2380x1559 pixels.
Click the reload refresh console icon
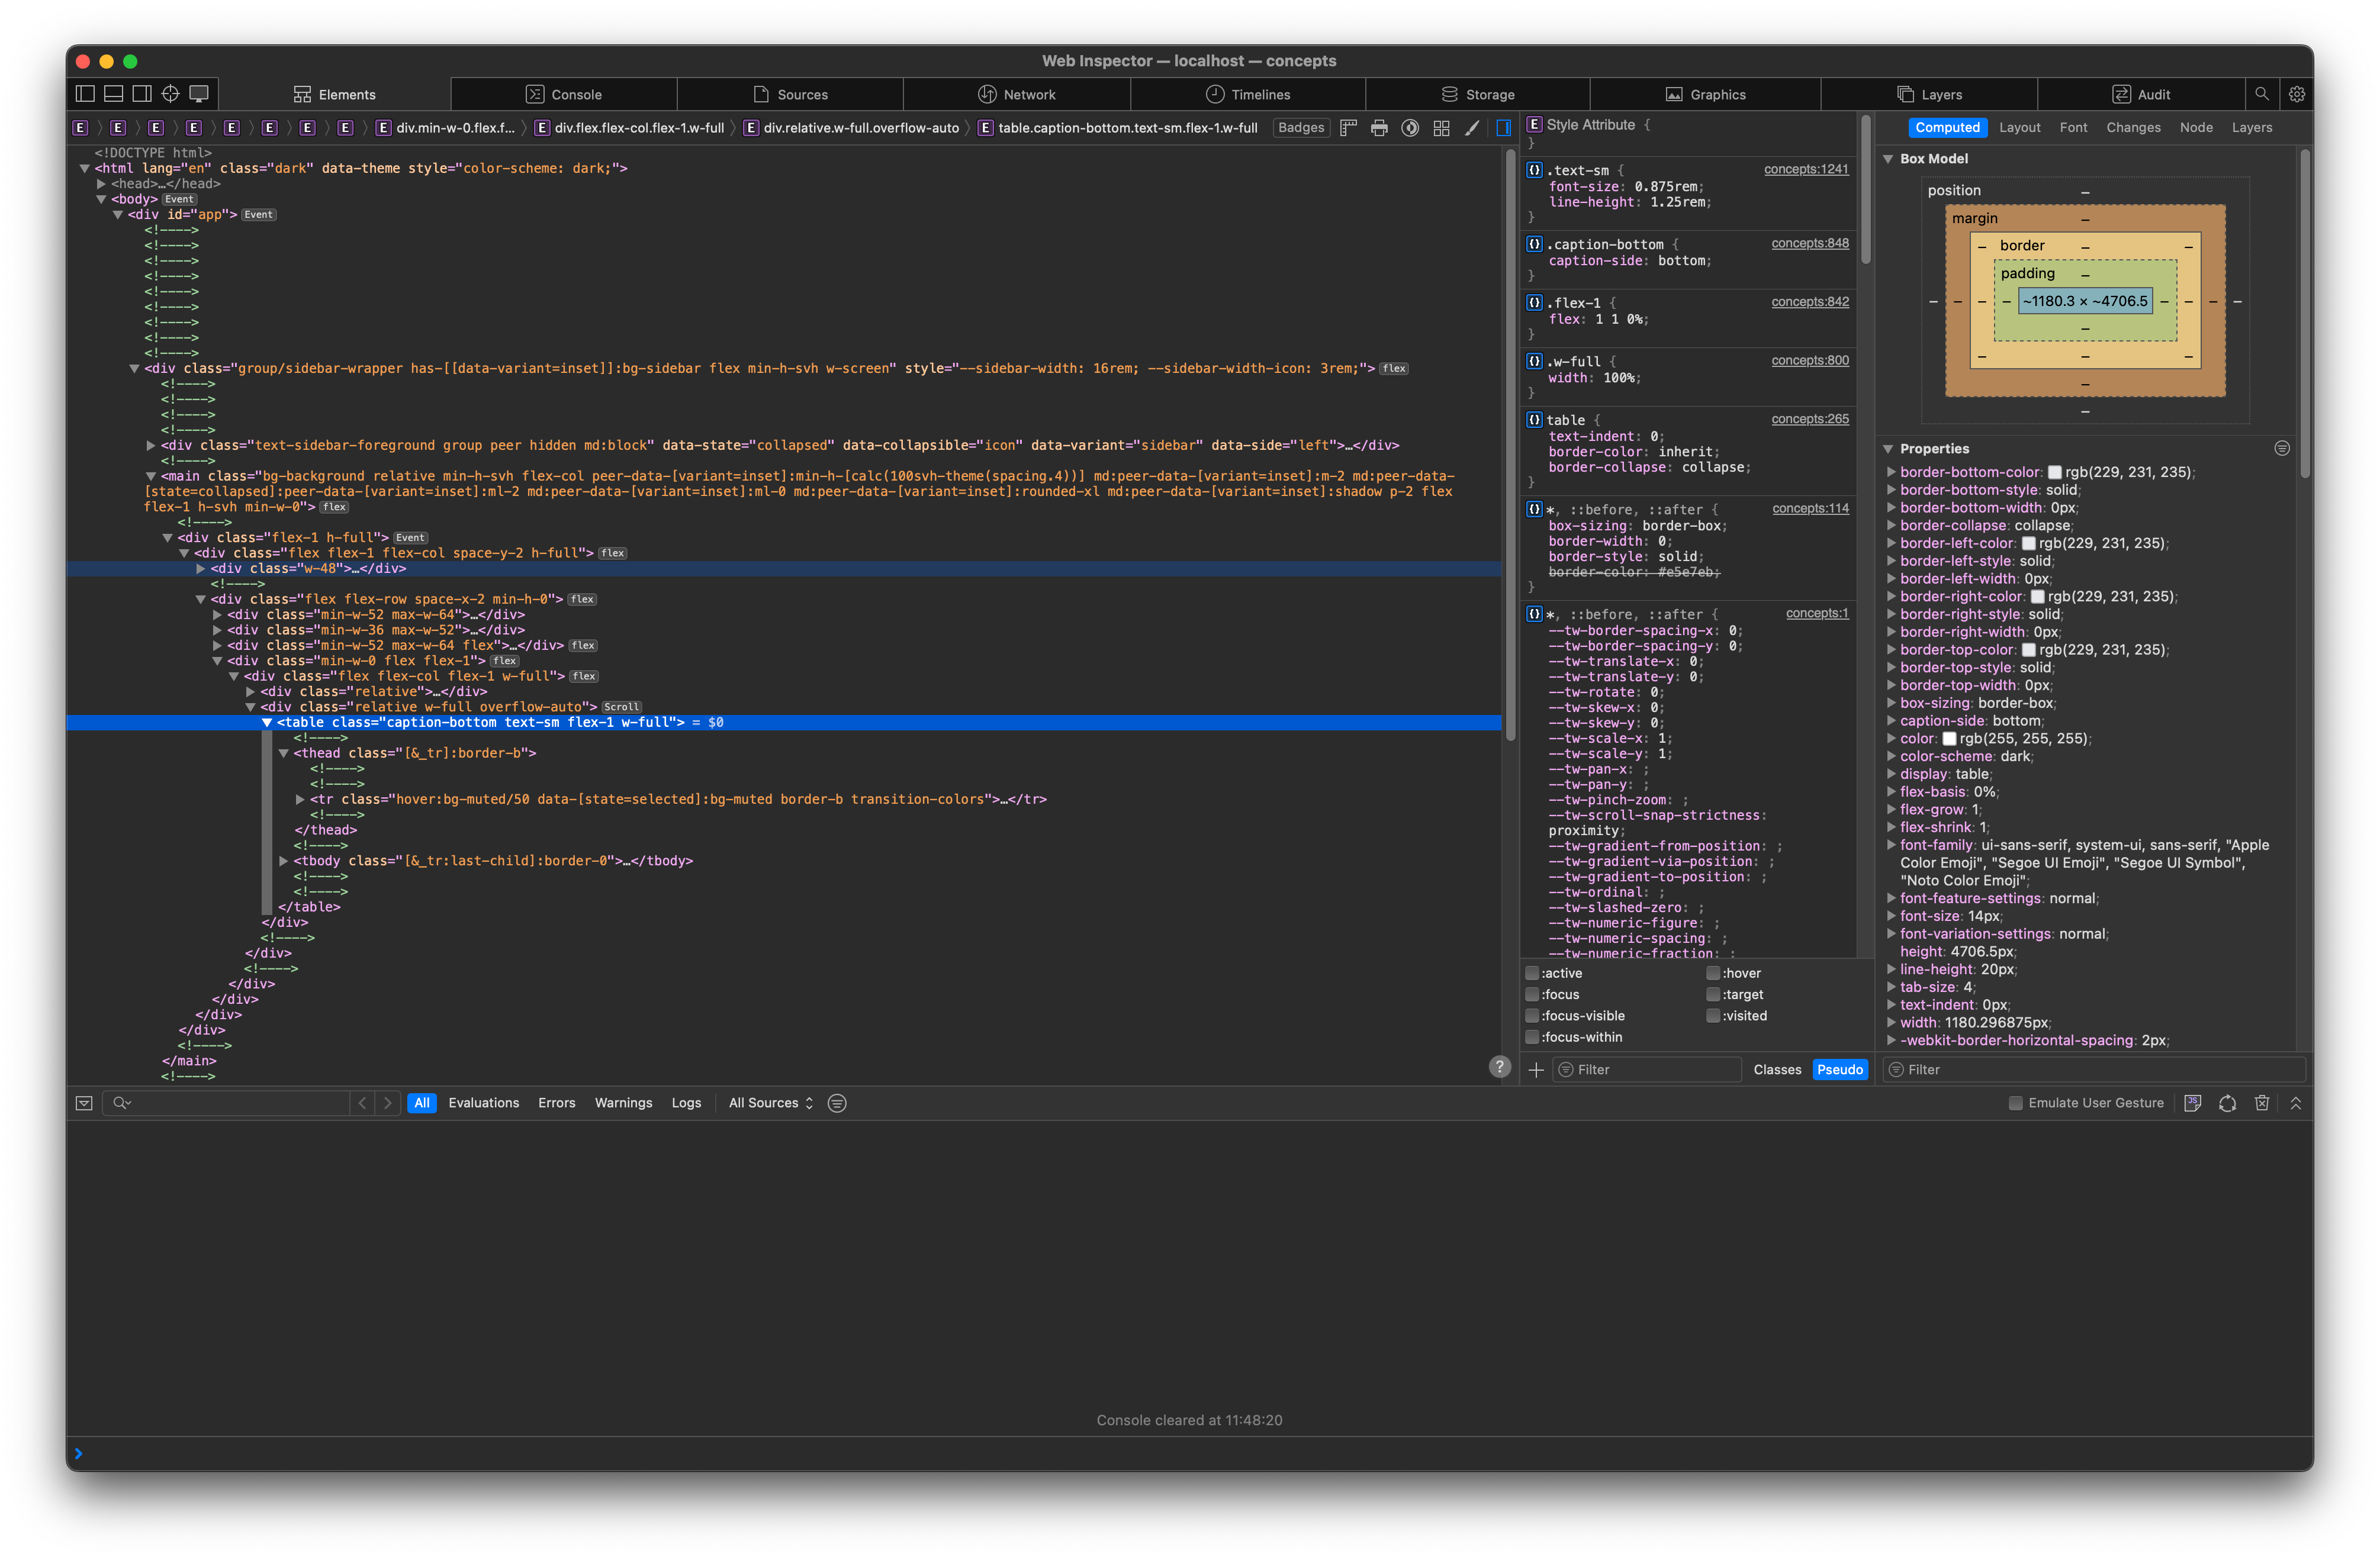click(2227, 1103)
